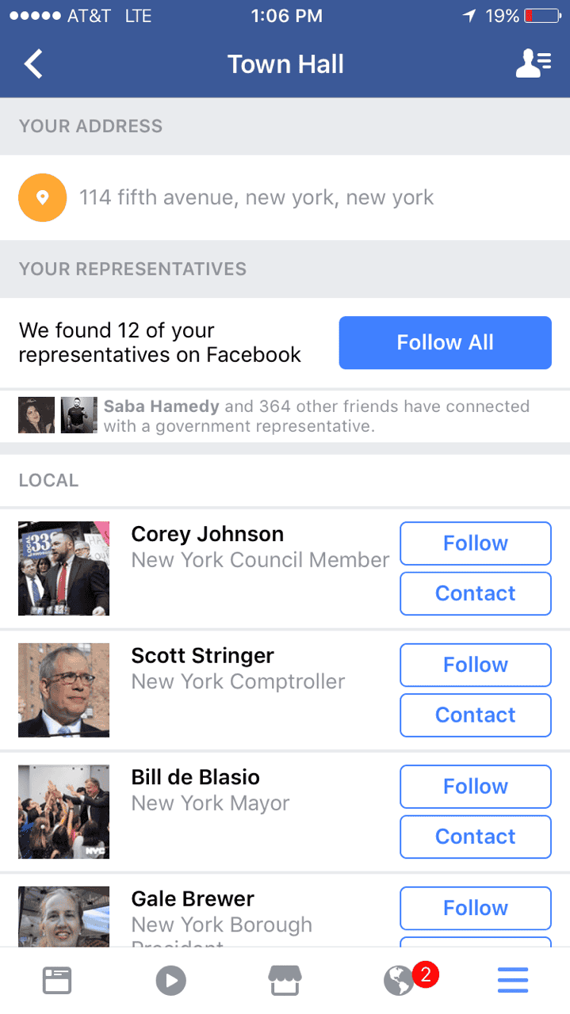This screenshot has height=1014, width=570.
Task: Tap the Follow All button
Action: (x=445, y=342)
